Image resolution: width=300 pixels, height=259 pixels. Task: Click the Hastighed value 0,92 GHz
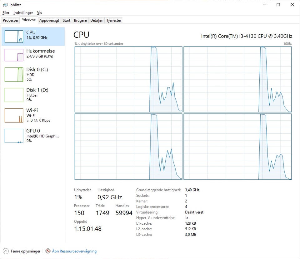coord(110,197)
